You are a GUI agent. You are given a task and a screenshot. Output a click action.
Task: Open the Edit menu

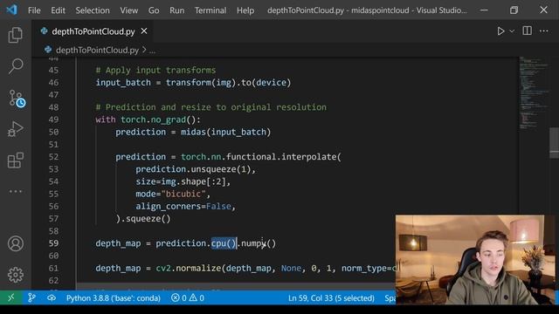click(x=59, y=10)
